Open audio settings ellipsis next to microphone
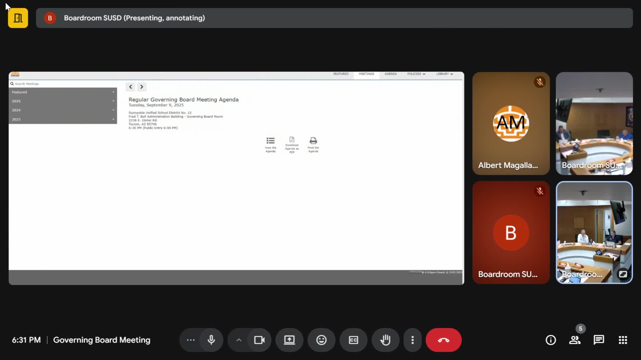 pyautogui.click(x=191, y=340)
